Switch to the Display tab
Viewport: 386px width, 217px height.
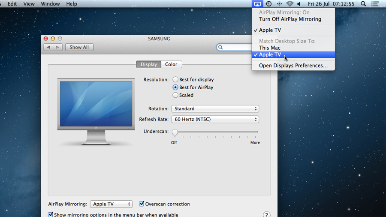(149, 64)
